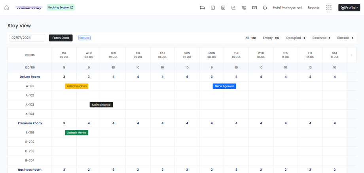Open the Reports menu
Viewport: 364px width, 173px height.
tap(313, 8)
